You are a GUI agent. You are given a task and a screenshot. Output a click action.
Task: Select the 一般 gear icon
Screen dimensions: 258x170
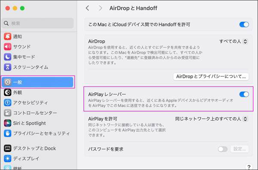(x=8, y=82)
